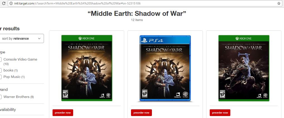Bookmark this page with the star icon

279,3
